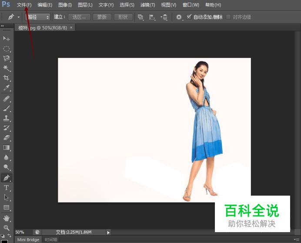Screen dimensions: 301x243
Task: Swap foreground and background colors
Action: click(x=9, y=235)
